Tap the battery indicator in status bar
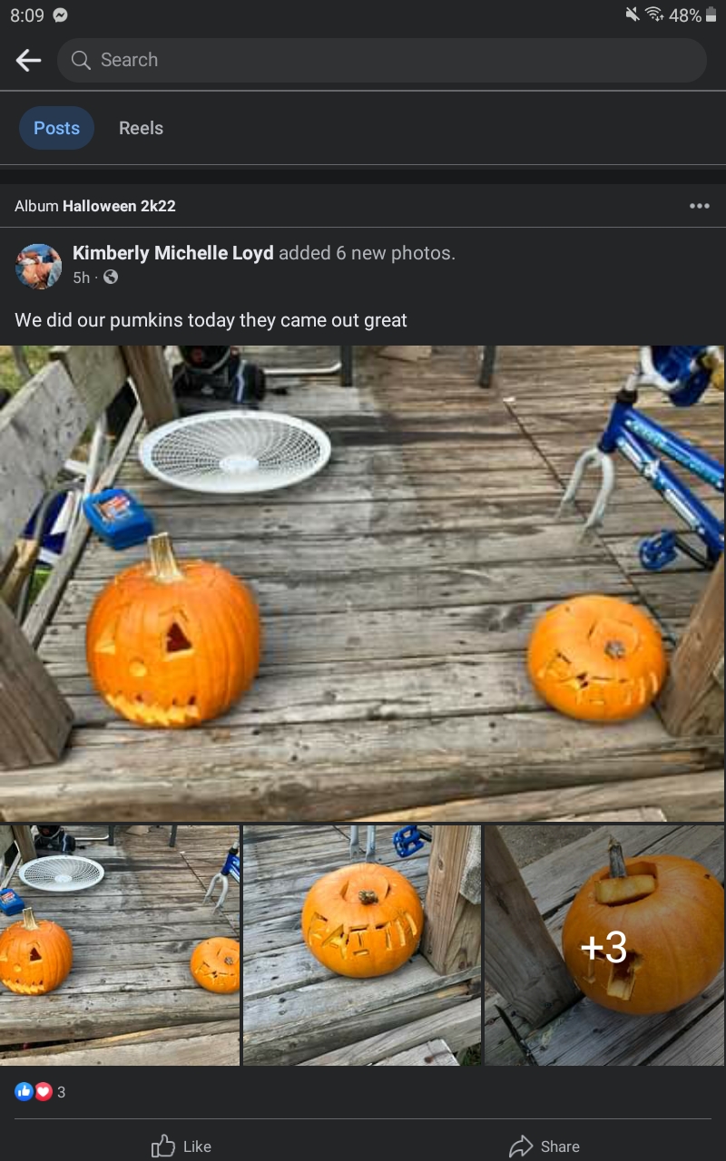Screen dimensions: 726x1161 [711, 15]
